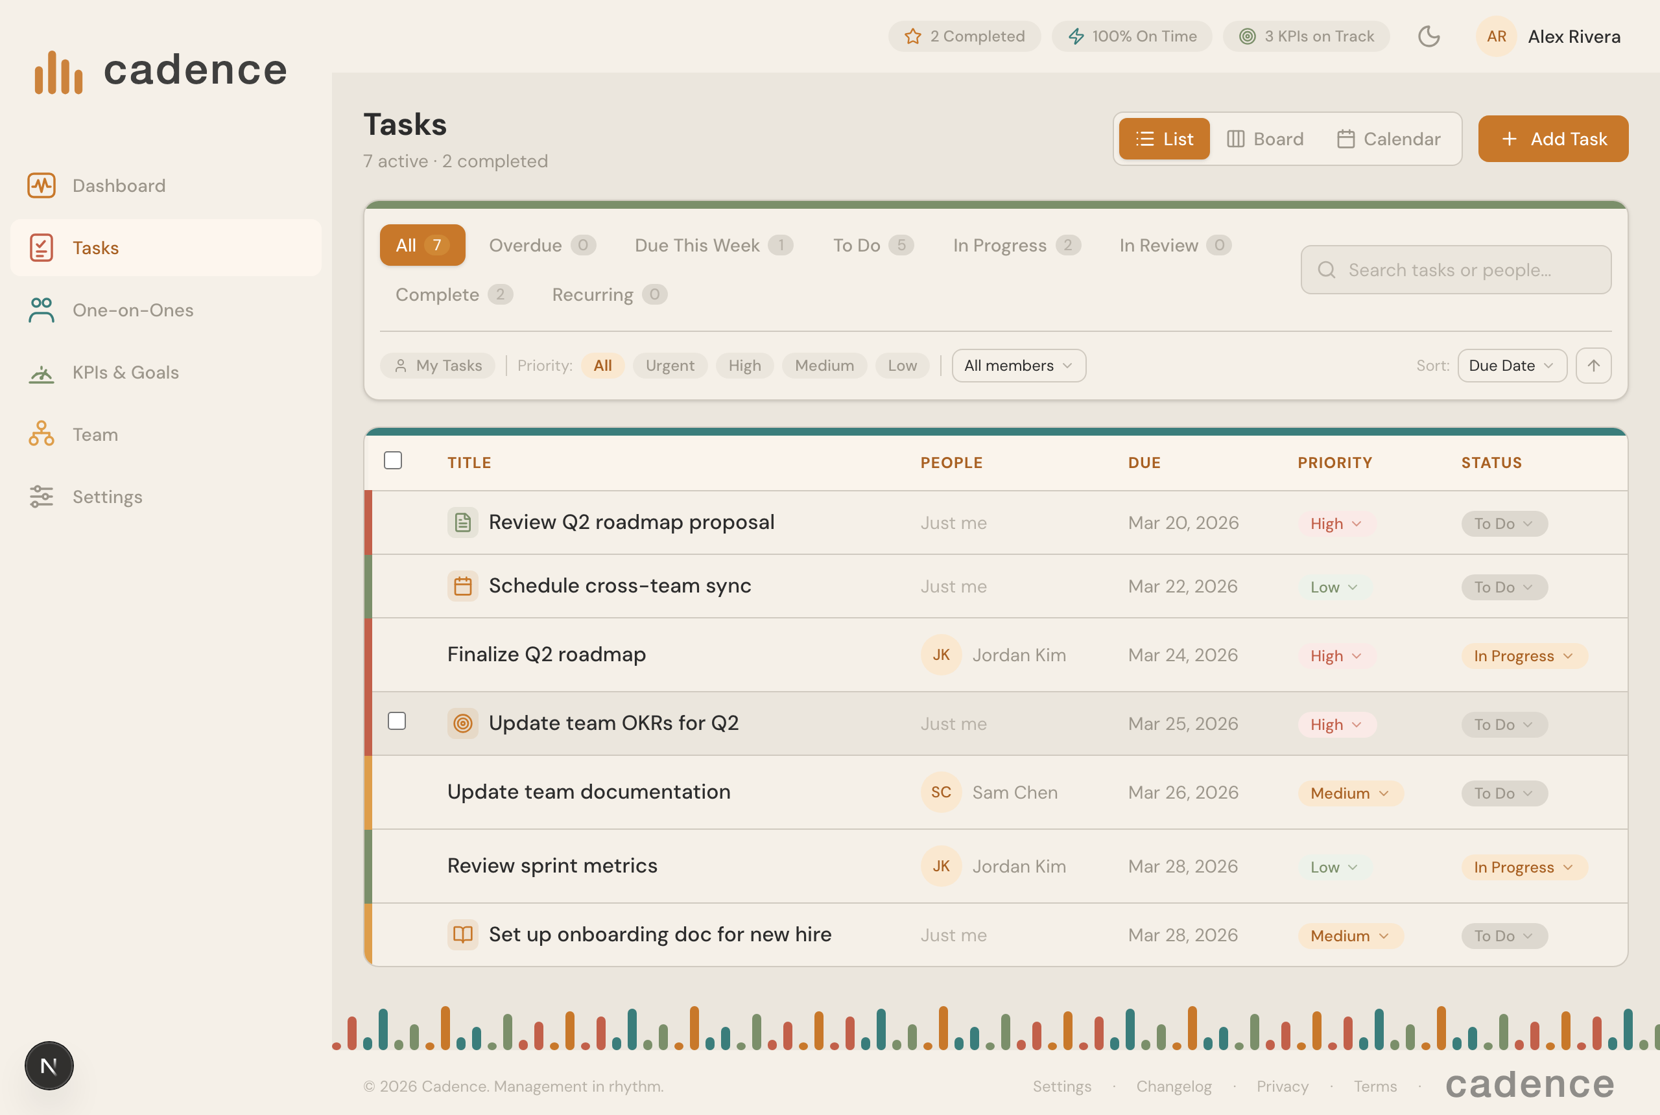Toggle the My Tasks filter
1660x1115 pixels.
[438, 366]
